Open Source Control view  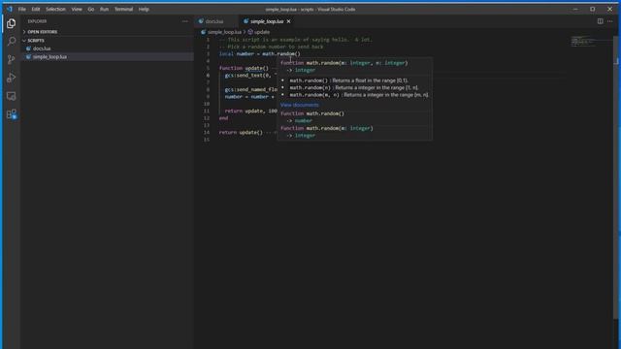point(11,59)
